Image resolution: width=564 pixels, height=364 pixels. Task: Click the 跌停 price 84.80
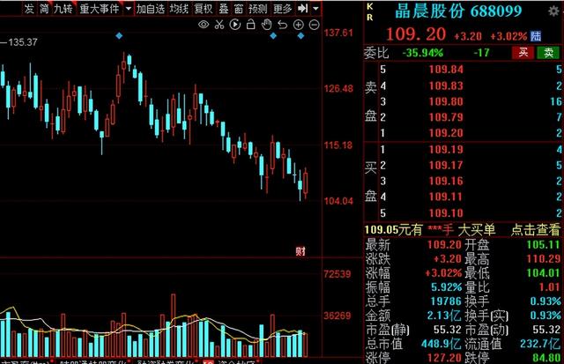[546, 358]
